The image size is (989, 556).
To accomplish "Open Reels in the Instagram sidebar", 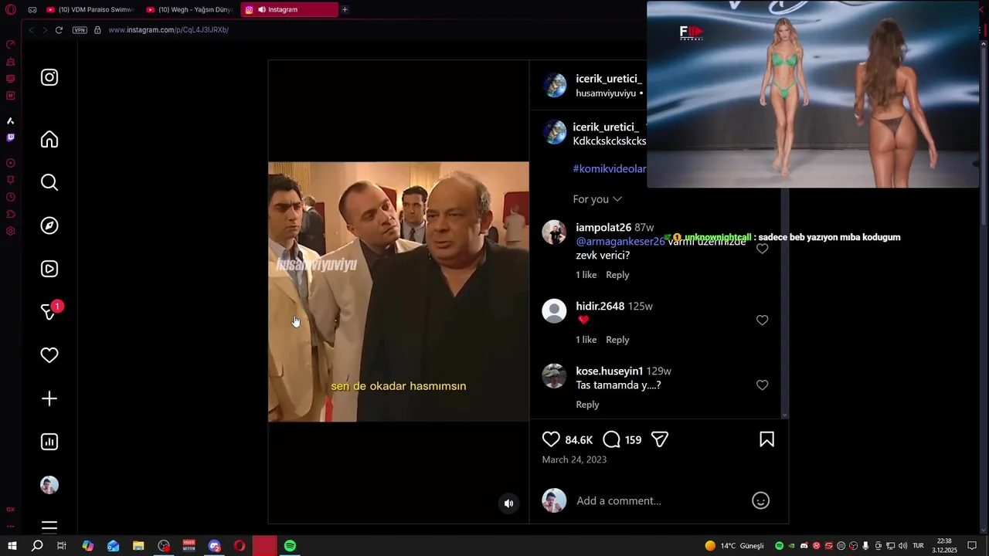I will coord(49,269).
